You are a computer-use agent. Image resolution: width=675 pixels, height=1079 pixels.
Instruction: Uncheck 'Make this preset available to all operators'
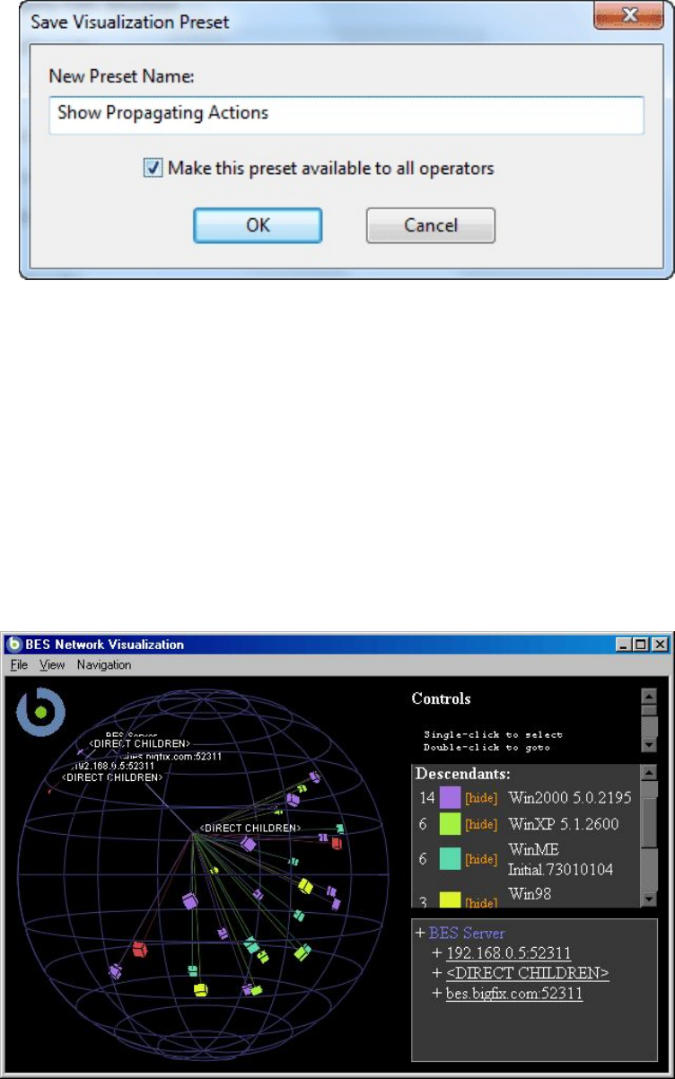tap(153, 168)
